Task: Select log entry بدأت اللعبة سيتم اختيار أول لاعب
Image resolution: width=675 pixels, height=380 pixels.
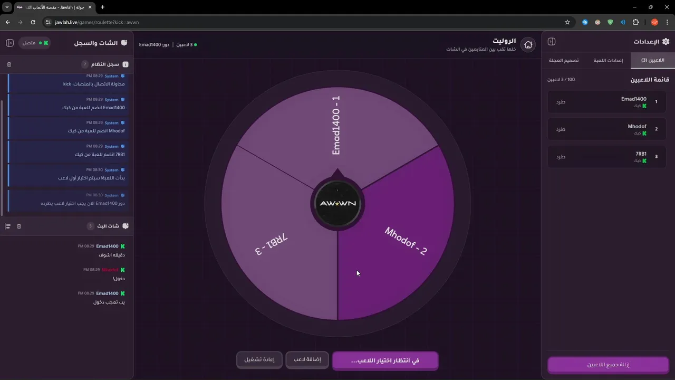Action: point(67,174)
